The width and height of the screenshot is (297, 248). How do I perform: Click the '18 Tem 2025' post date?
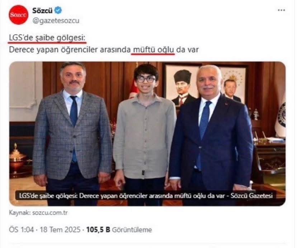60,230
